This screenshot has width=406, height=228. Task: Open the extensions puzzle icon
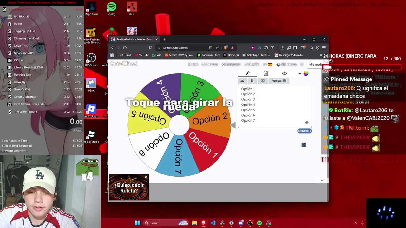[x=266, y=47]
